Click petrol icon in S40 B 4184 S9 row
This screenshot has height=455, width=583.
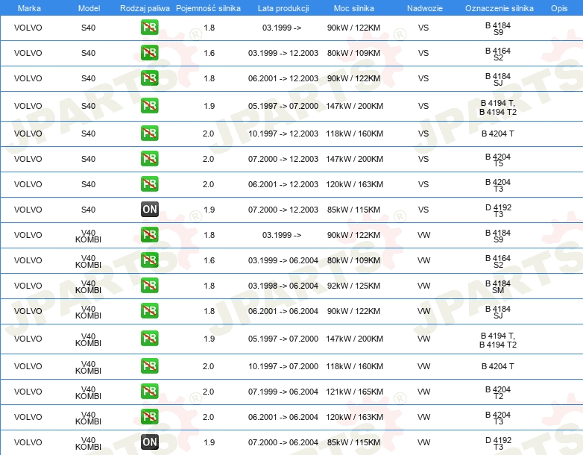[149, 27]
